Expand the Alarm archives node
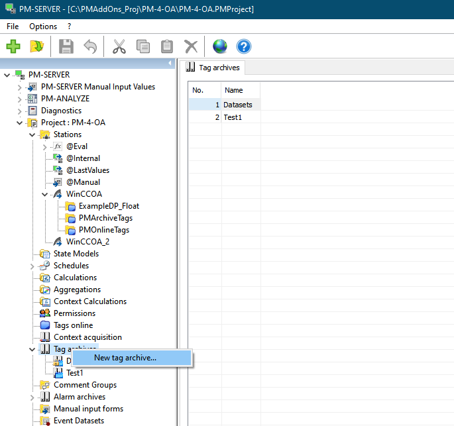This screenshot has height=426, width=454. click(32, 397)
